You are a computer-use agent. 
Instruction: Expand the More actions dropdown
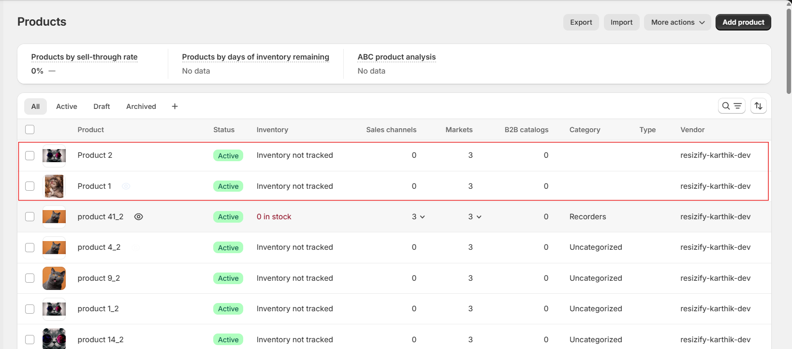coord(677,22)
